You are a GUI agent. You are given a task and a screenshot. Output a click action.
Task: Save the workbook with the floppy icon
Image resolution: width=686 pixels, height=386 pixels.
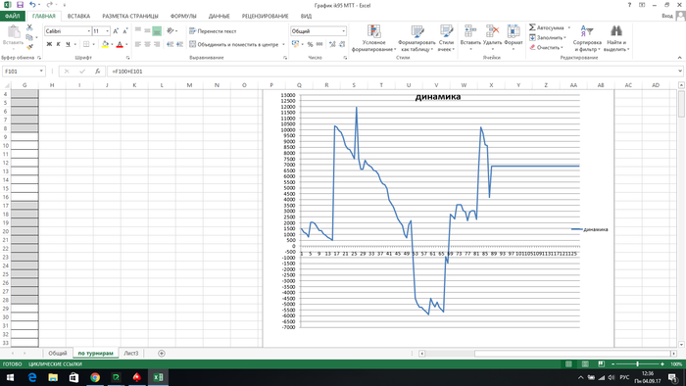pyautogui.click(x=20, y=5)
